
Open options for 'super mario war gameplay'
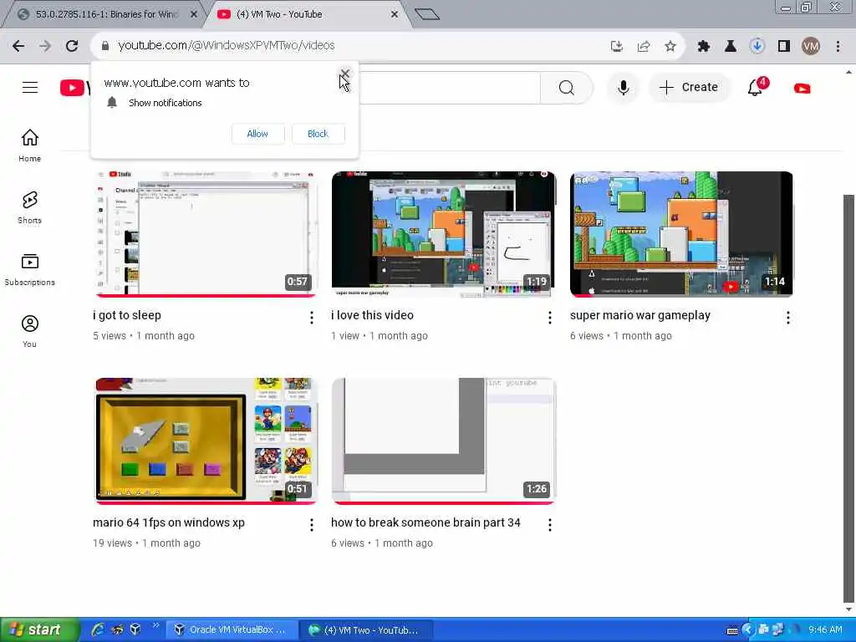click(788, 318)
